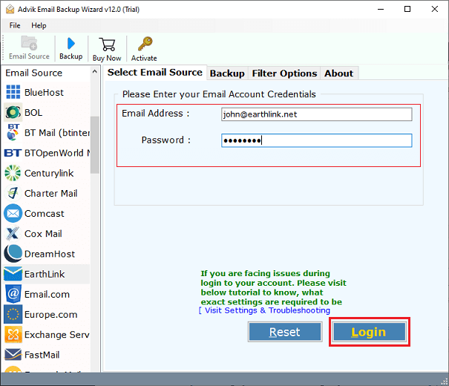
Task: Select 'Charter Mail' label in the list
Action: click(51, 193)
